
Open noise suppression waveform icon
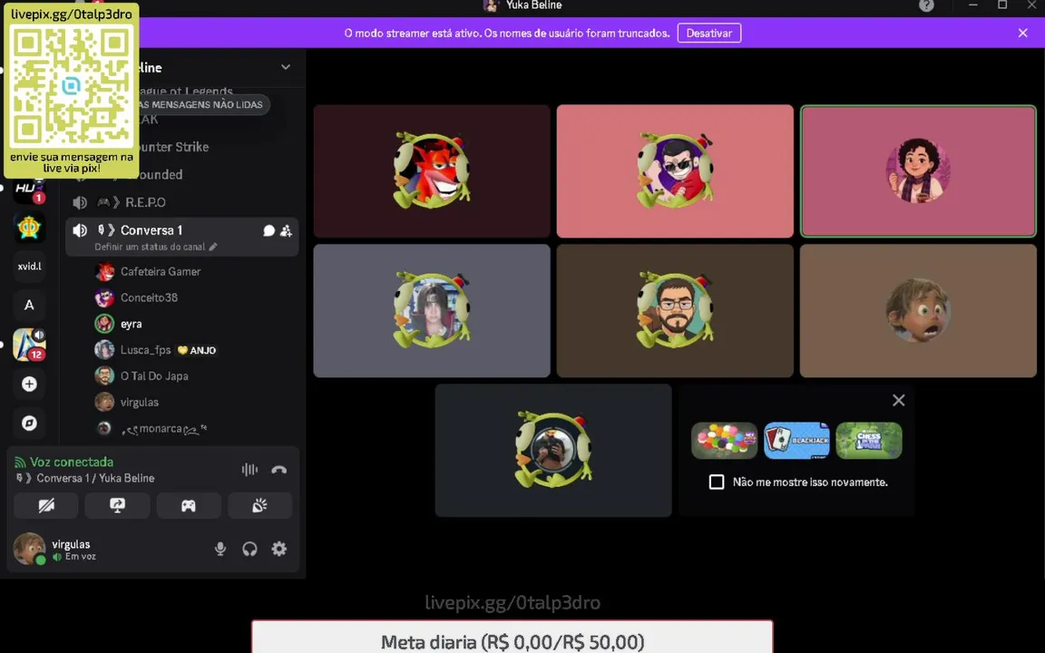[249, 470]
